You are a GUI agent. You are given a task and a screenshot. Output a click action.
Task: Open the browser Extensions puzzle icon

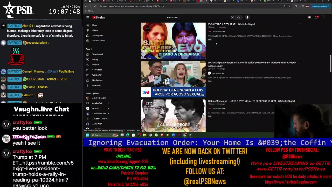click(x=296, y=6)
